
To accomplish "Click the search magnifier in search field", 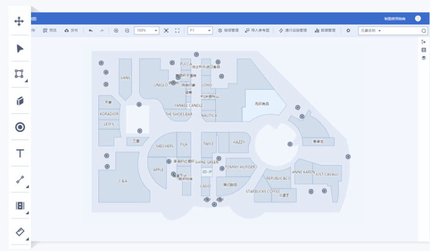I will pyautogui.click(x=424, y=30).
